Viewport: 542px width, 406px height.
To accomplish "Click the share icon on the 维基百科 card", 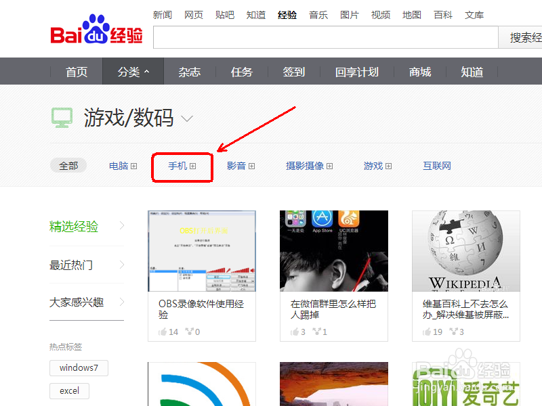I will pos(453,332).
